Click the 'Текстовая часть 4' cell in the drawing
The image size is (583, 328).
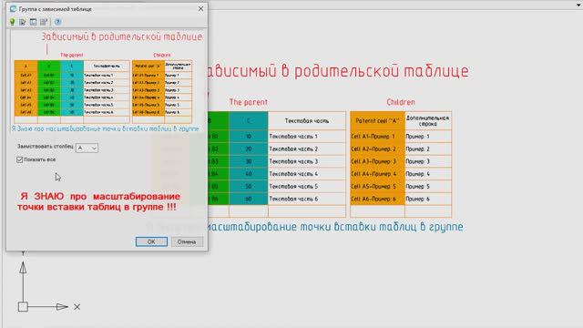pos(307,174)
